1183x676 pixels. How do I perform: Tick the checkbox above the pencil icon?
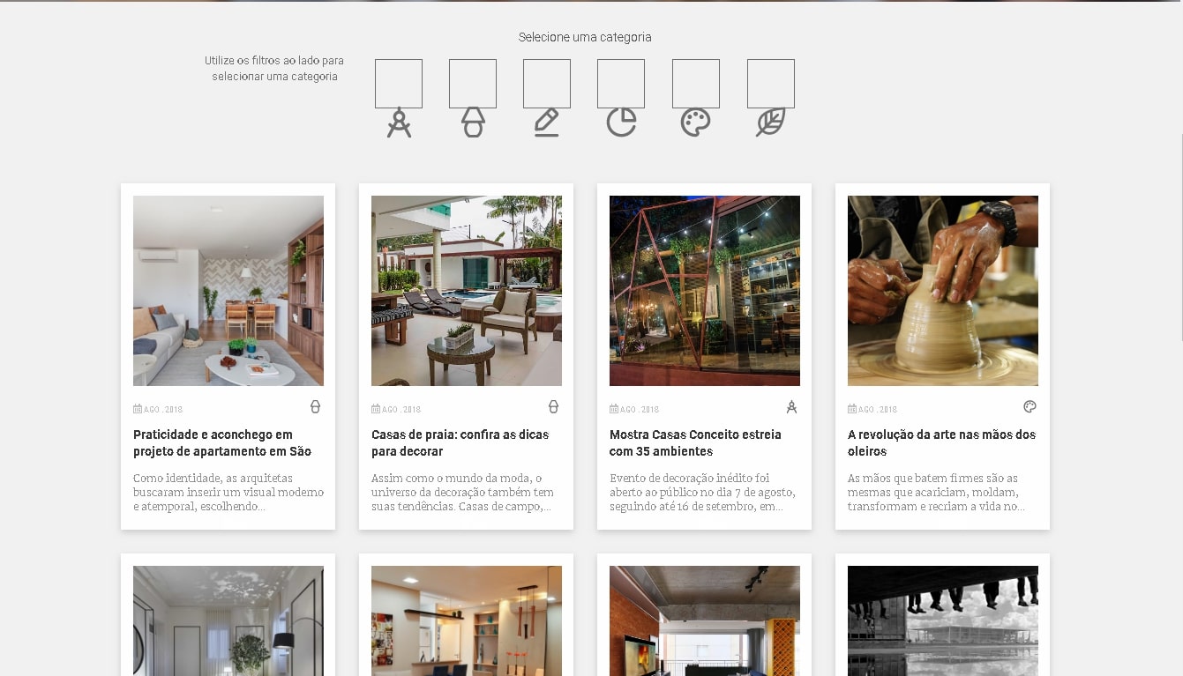(547, 84)
